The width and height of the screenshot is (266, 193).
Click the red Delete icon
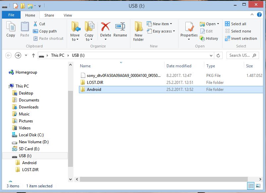[x=105, y=29]
